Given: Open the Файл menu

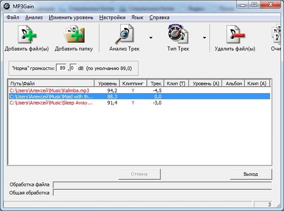Looking at the screenshot, I should [13, 18].
